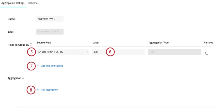Switch to the Schema tab
216x108 pixels.
33,3
